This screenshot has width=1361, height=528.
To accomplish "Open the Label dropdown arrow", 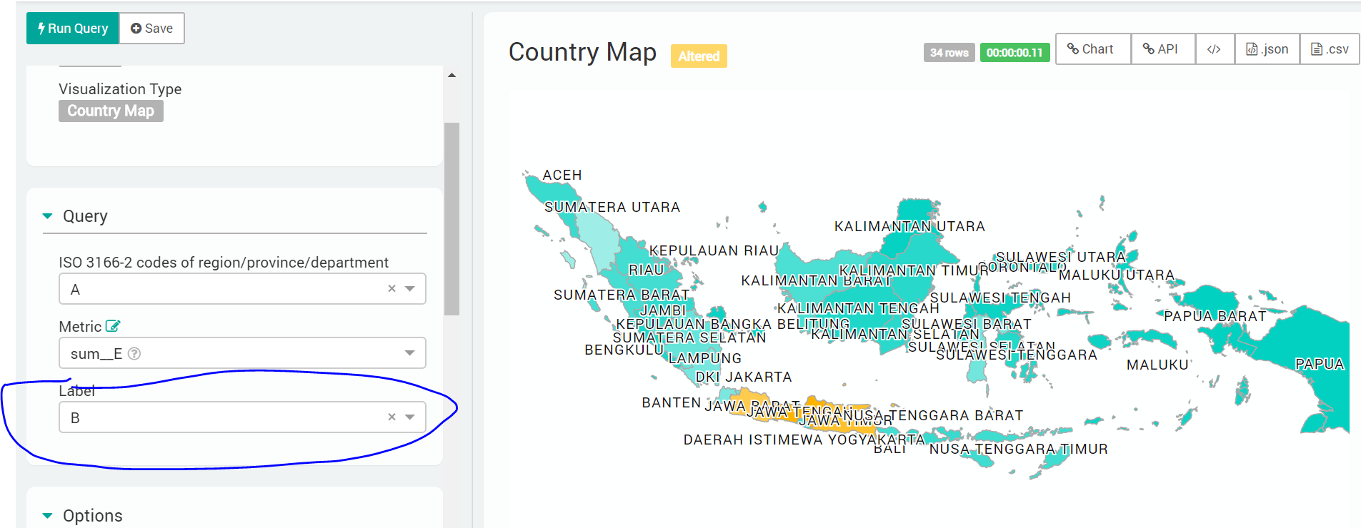I will click(x=410, y=417).
